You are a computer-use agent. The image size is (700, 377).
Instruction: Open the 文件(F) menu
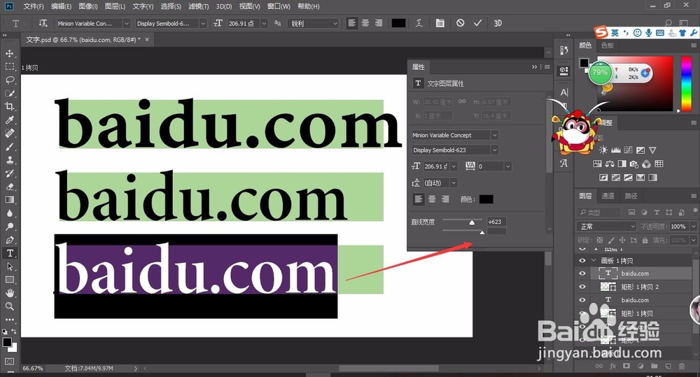pos(34,6)
